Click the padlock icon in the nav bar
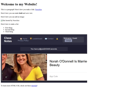The image size is (138, 103). [57, 39]
